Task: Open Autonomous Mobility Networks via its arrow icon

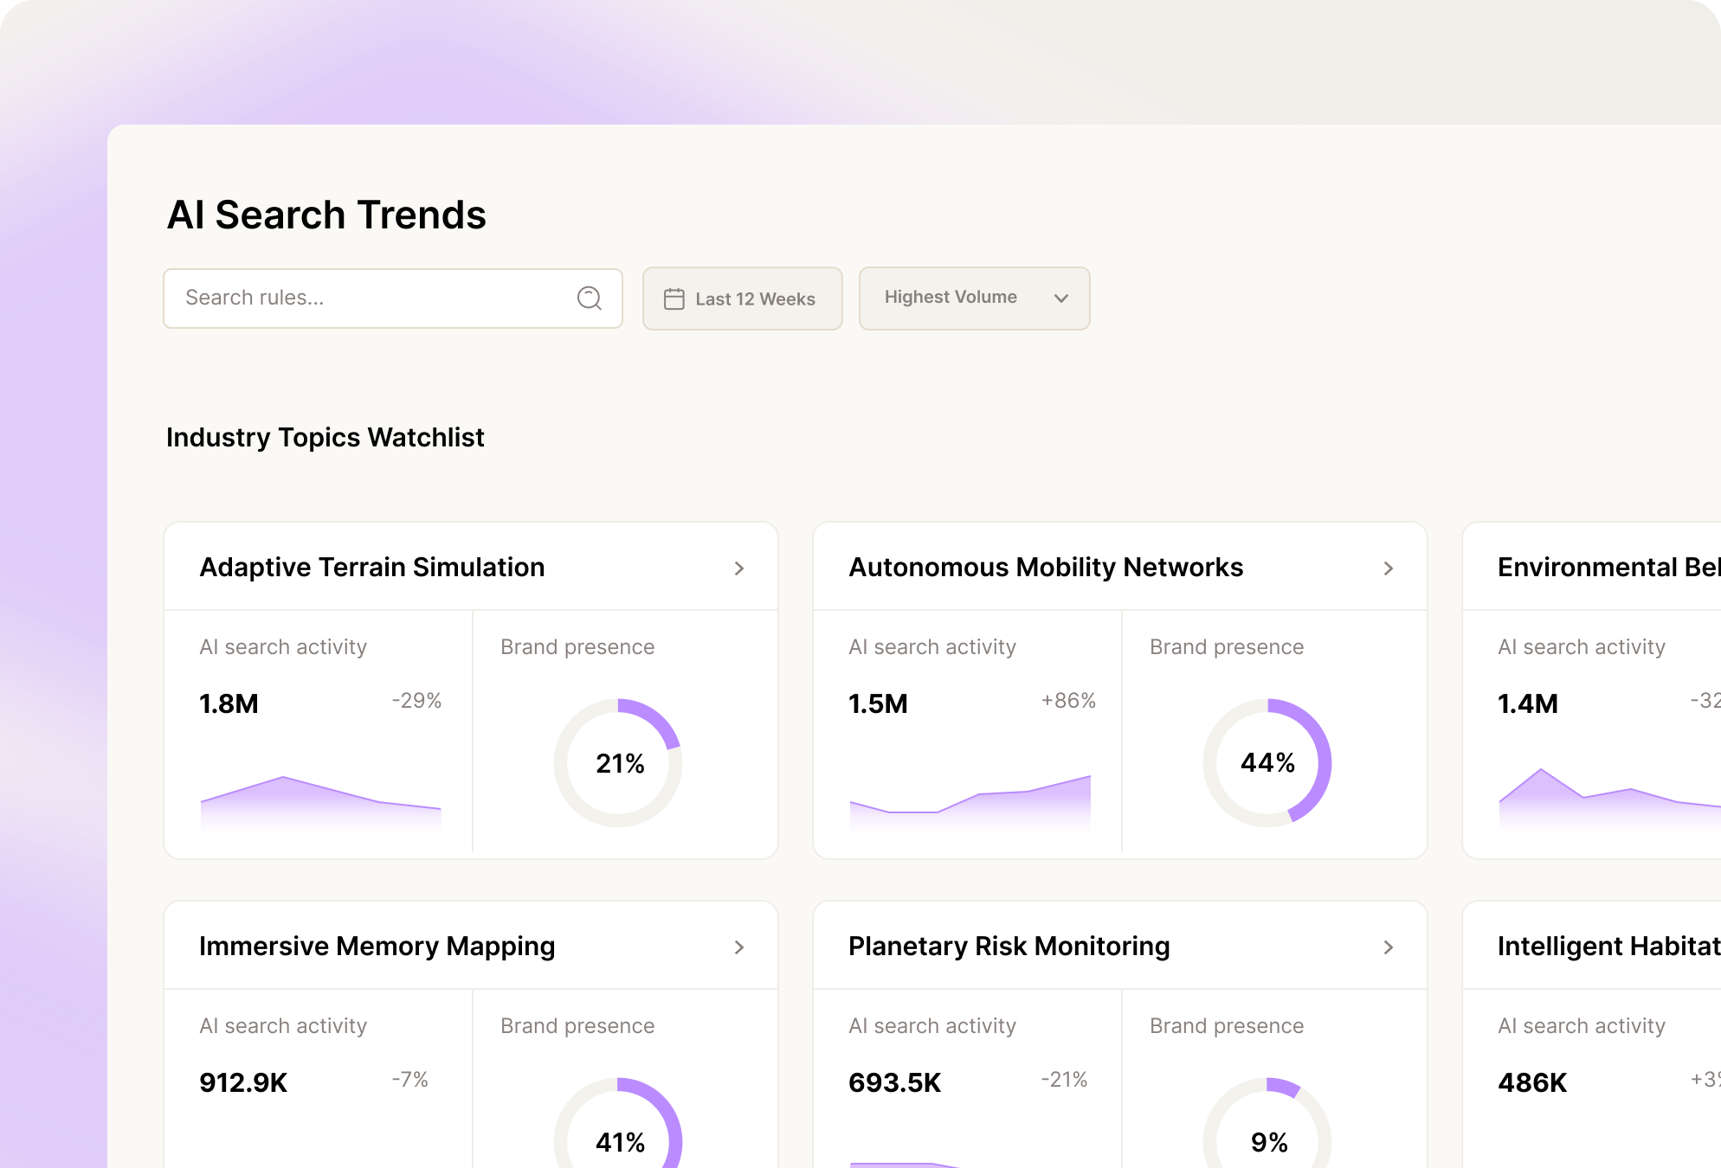Action: pyautogui.click(x=1389, y=568)
